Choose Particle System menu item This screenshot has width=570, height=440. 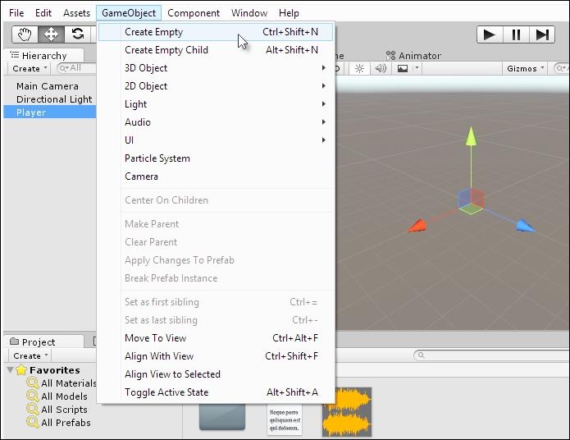[x=216, y=158]
